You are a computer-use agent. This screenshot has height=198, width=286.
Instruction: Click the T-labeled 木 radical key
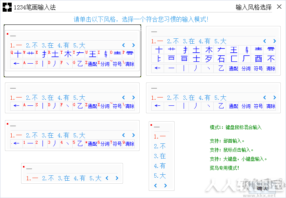coord(66,54)
